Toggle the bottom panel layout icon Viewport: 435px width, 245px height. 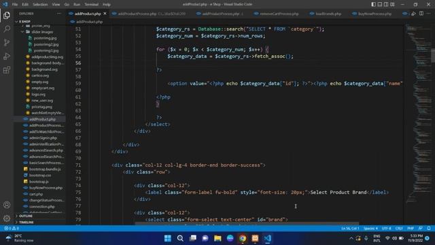380,5
